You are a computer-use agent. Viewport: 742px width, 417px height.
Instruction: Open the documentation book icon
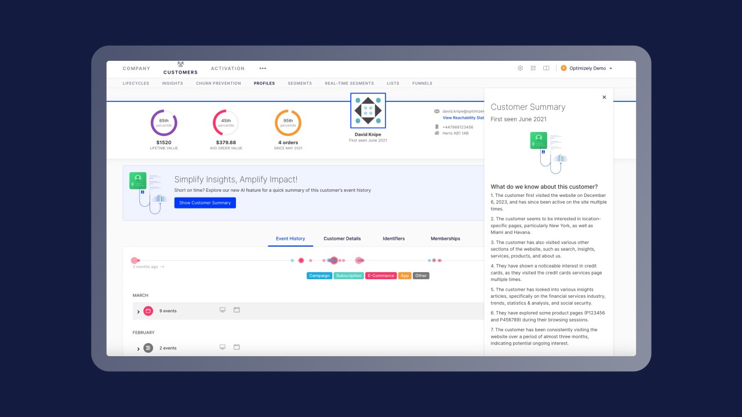pyautogui.click(x=546, y=68)
